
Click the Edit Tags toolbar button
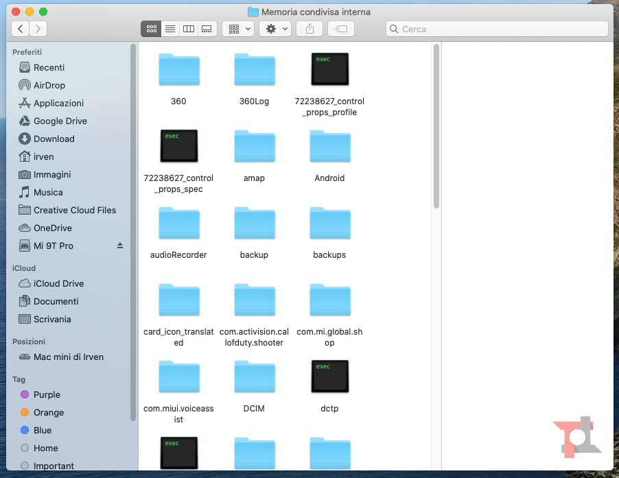pos(341,29)
